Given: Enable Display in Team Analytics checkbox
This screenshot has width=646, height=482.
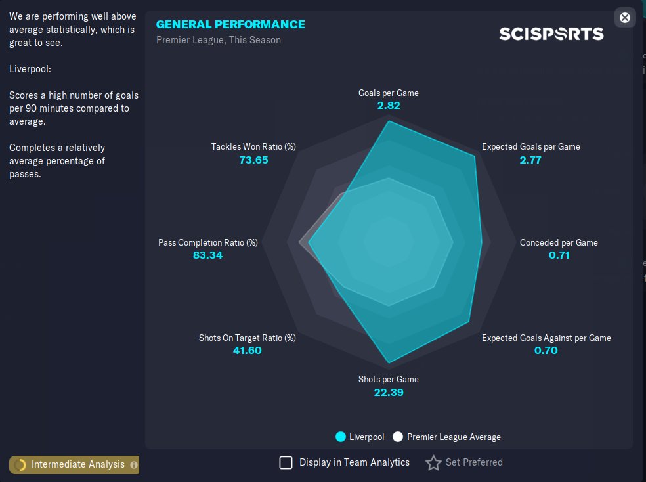Looking at the screenshot, I should [286, 463].
